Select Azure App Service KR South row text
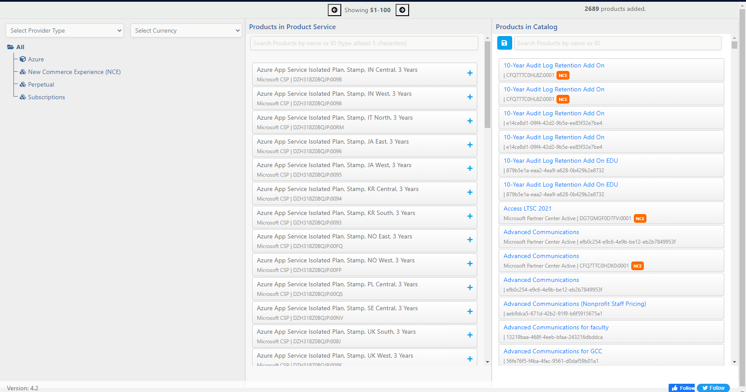This screenshot has width=746, height=392. 336,213
